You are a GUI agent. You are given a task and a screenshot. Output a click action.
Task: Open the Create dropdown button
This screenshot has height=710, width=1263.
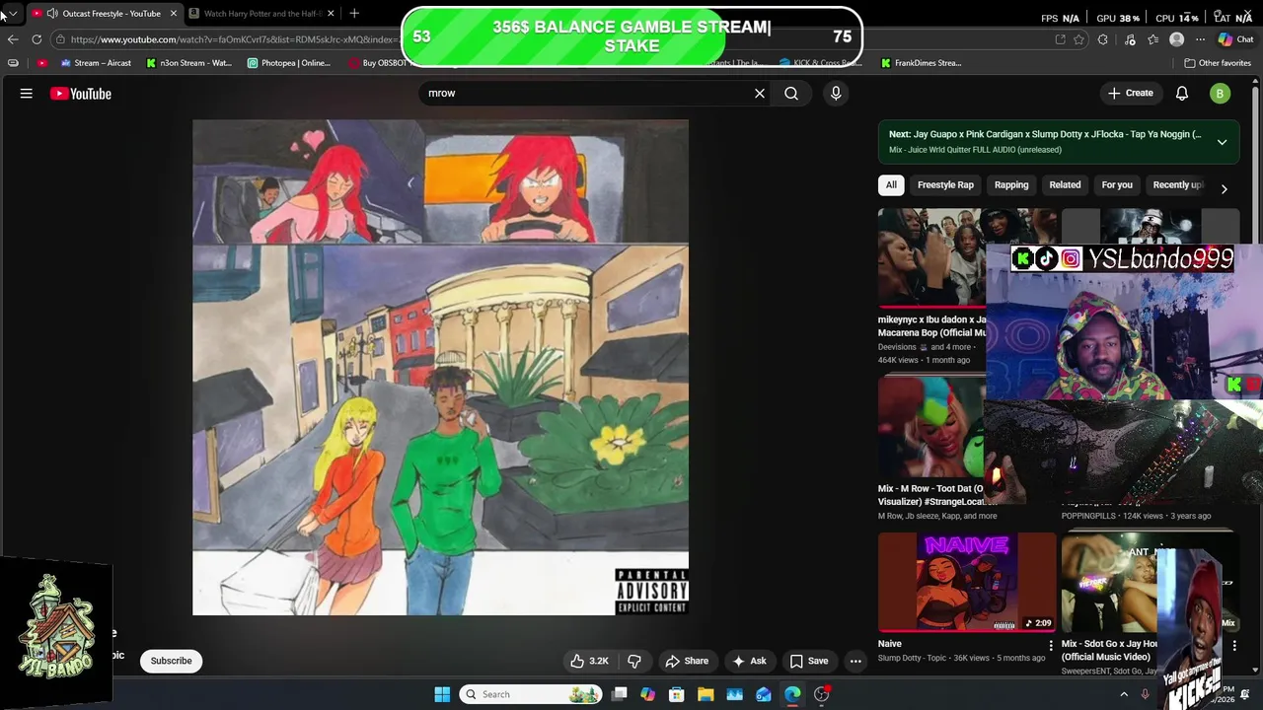(1131, 93)
